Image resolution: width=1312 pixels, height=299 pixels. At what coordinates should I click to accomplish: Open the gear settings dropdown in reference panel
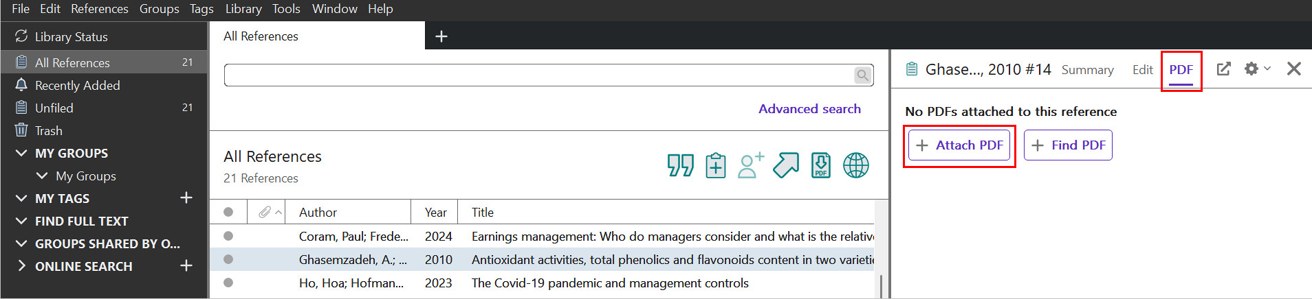[1257, 69]
